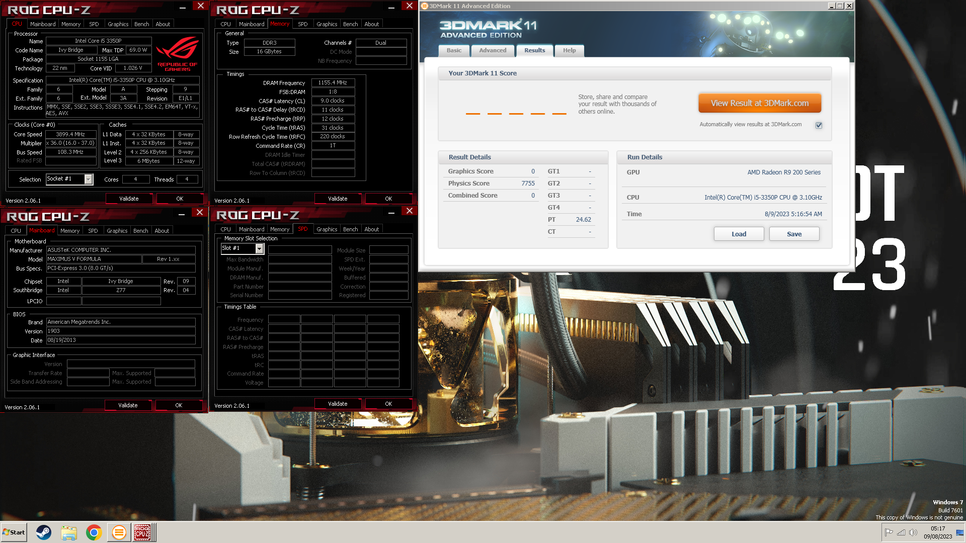Open CPU tab in the Memory CPU-Z window
This screenshot has height=543, width=966.
225,24
